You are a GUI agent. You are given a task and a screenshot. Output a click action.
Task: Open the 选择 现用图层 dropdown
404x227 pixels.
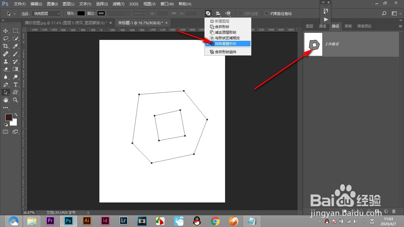coord(46,13)
